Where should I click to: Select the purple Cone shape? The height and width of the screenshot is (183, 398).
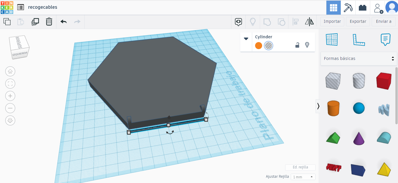tap(359, 138)
